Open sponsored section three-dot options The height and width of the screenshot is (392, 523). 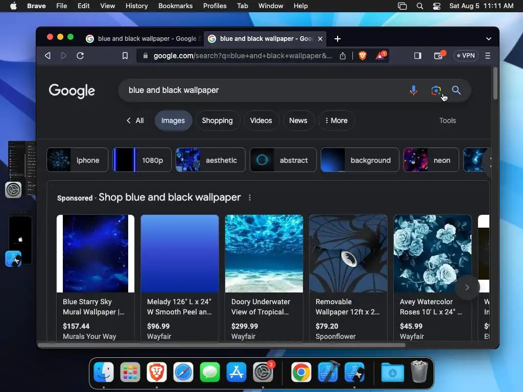point(249,198)
